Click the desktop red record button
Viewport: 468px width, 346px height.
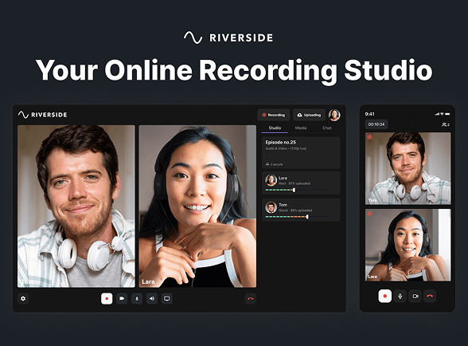tap(107, 298)
